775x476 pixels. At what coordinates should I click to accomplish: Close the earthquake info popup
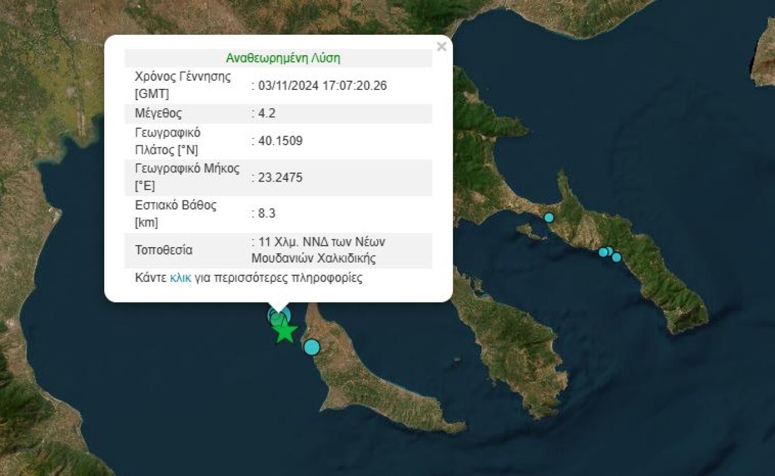(x=441, y=47)
